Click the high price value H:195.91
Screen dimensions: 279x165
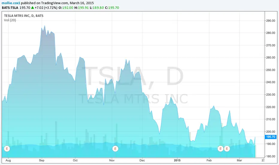pos(81,8)
